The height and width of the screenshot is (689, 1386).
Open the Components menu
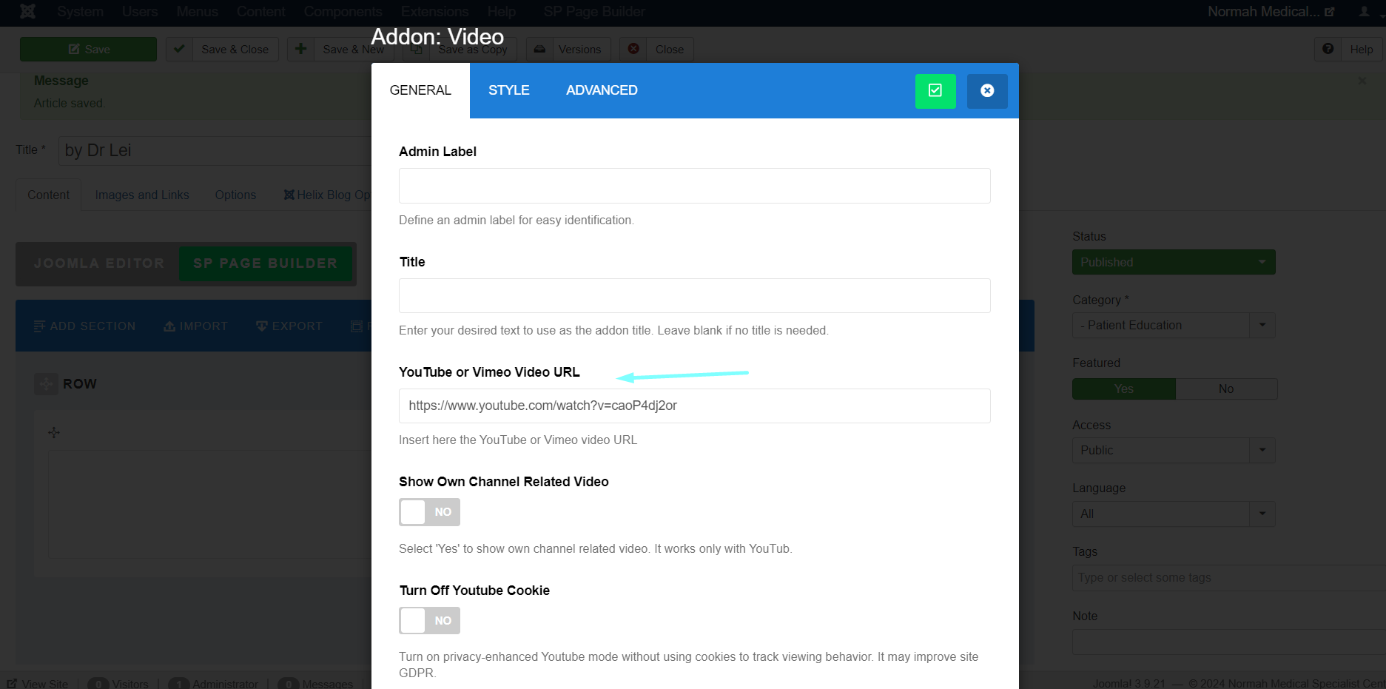pos(343,12)
